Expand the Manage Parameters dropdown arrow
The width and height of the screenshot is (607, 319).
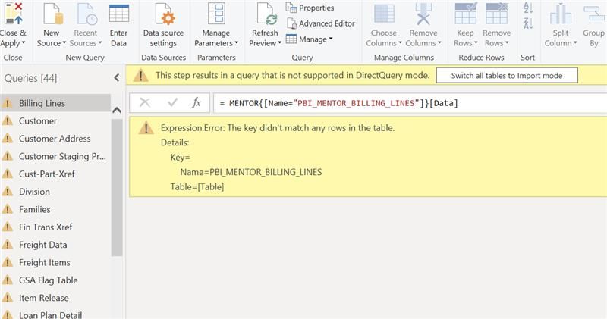pos(236,43)
